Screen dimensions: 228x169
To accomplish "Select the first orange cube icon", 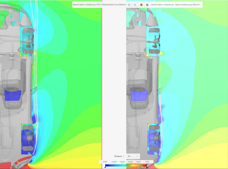I will (x=141, y=5).
